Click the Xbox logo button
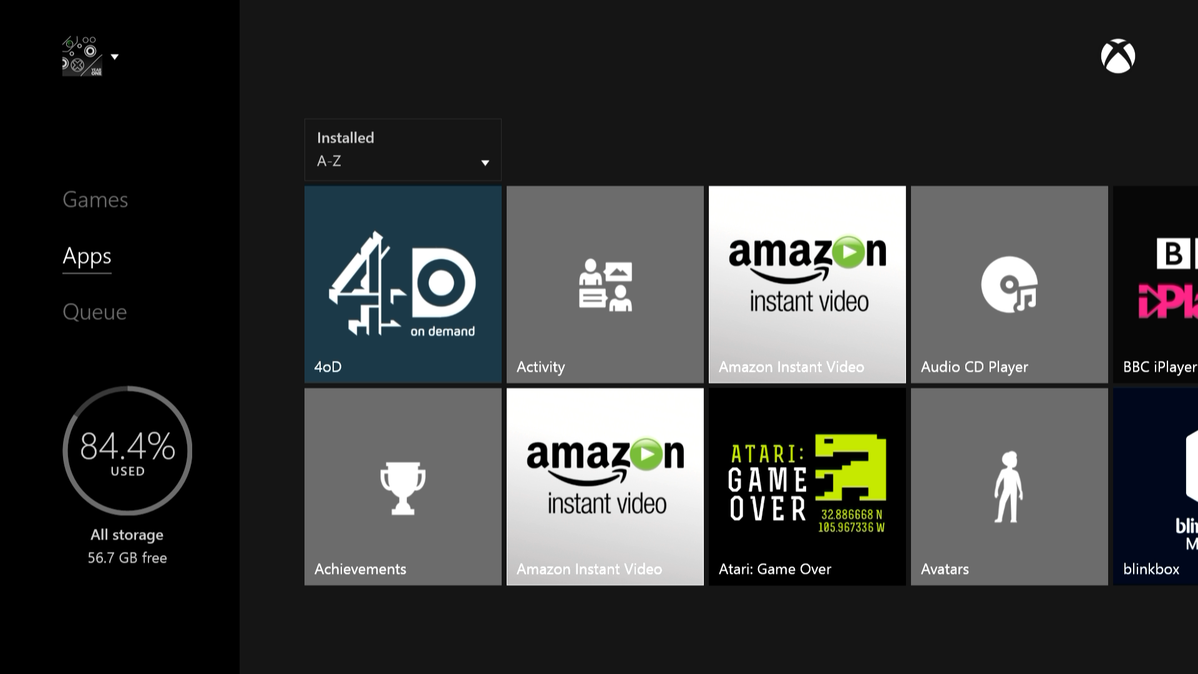 (1118, 55)
